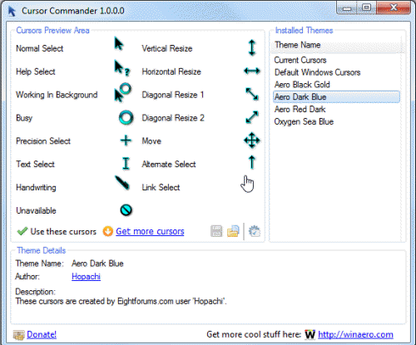416x345 pixels.
Task: Click the Winaero W logo icon
Action: [x=310, y=334]
